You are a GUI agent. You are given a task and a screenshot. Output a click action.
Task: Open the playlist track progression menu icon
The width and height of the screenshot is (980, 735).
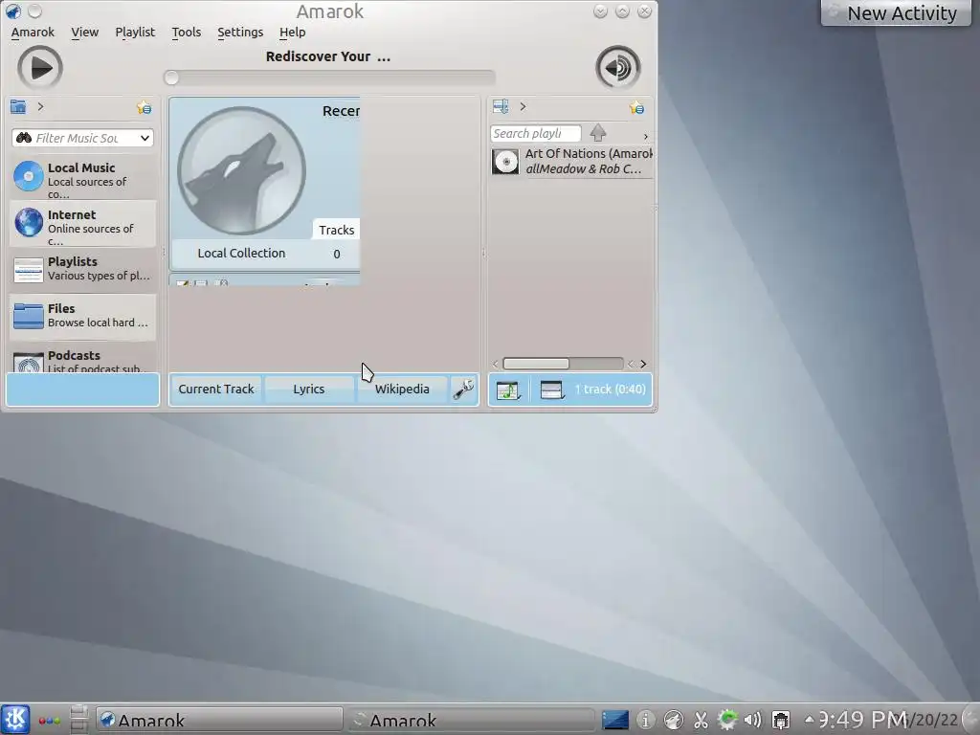[508, 390]
